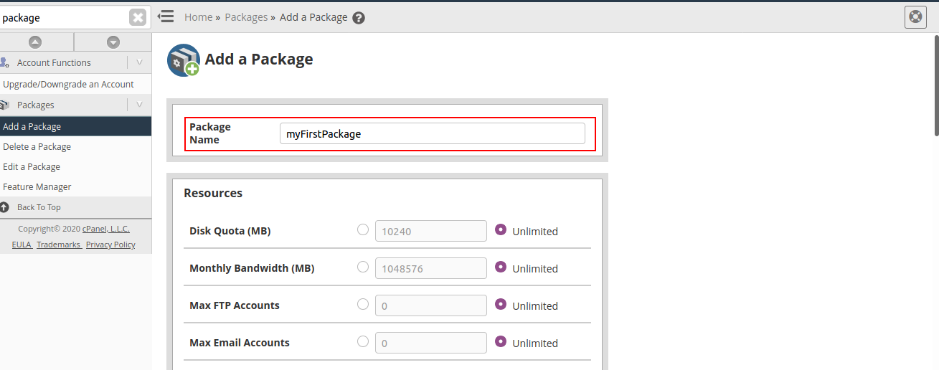The width and height of the screenshot is (939, 370).
Task: Click the Max Email Accounts value field
Action: pos(431,343)
